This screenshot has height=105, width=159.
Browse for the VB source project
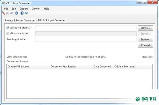tap(145, 28)
